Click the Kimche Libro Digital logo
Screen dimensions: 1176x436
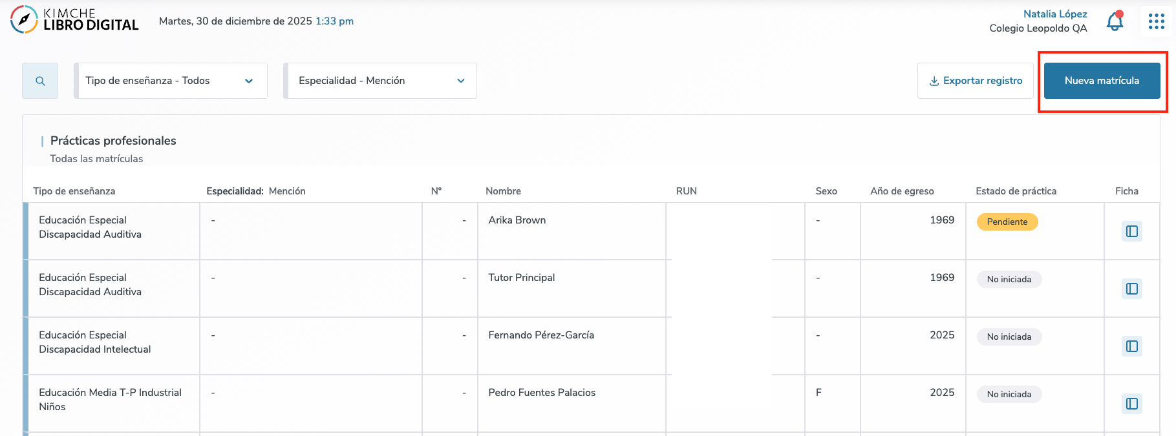pyautogui.click(x=74, y=20)
